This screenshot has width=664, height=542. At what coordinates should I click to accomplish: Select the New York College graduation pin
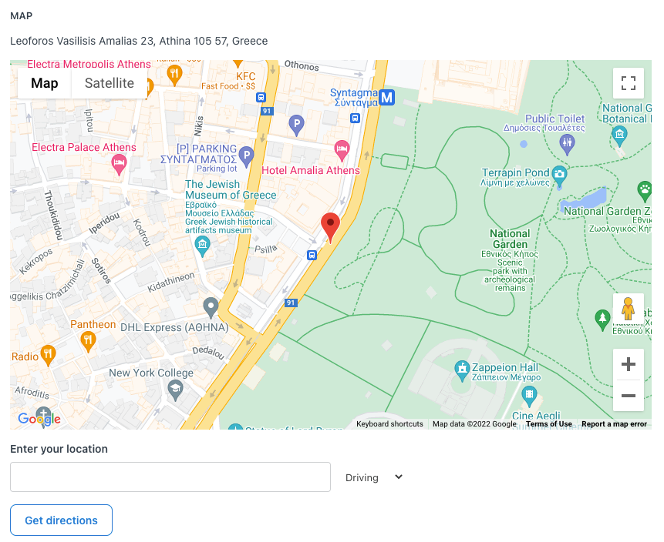pos(175,390)
